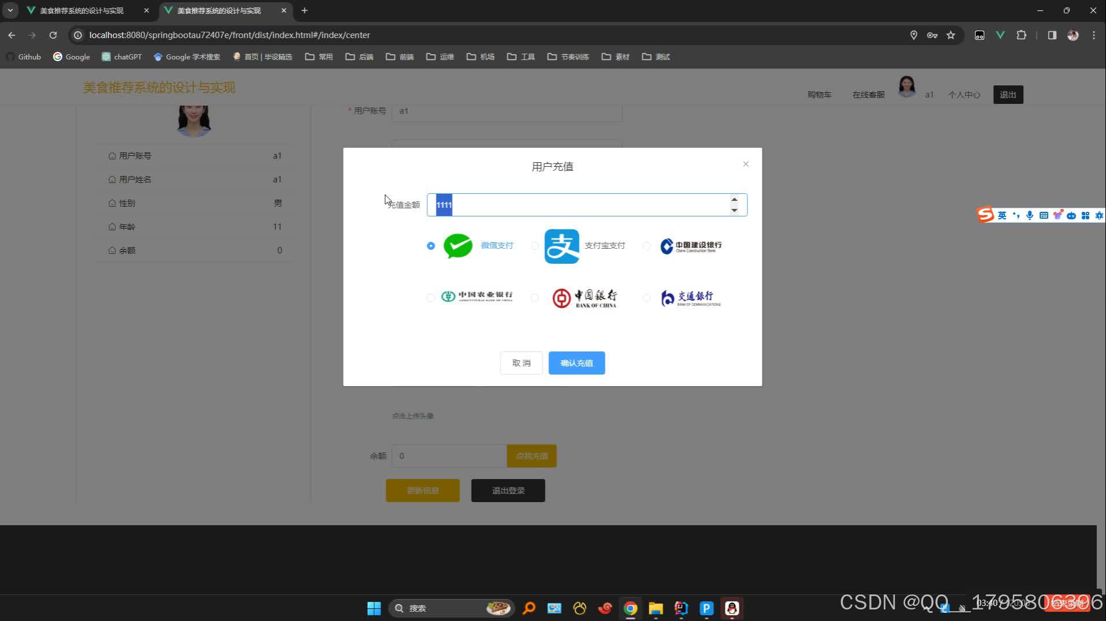Viewport: 1106px width, 621px height.
Task: Click the blue Alipay logo
Action: 562,246
